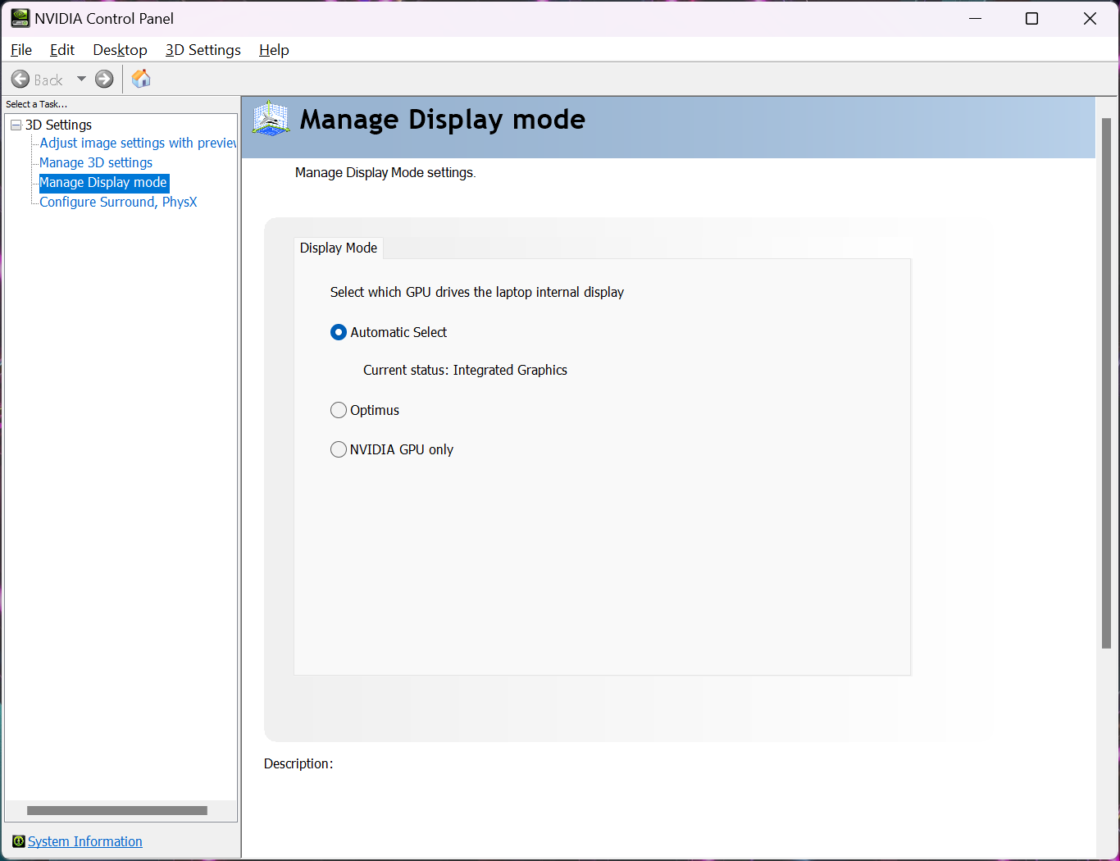Open the Back history dropdown arrow

[x=81, y=80]
